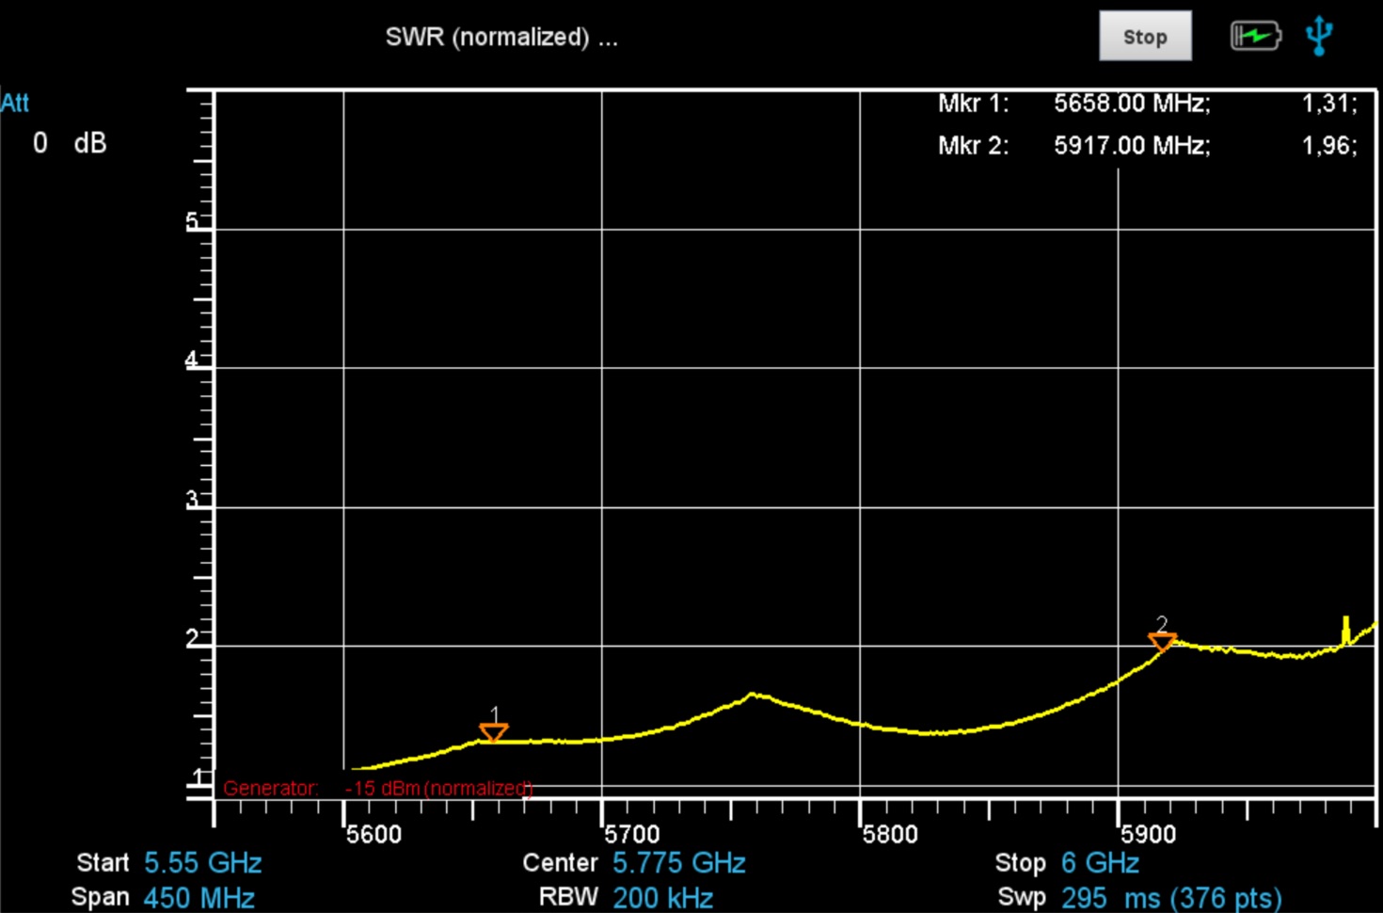This screenshot has width=1383, height=913.
Task: Click the red Generator -15 dBm label
Action: pos(377,788)
